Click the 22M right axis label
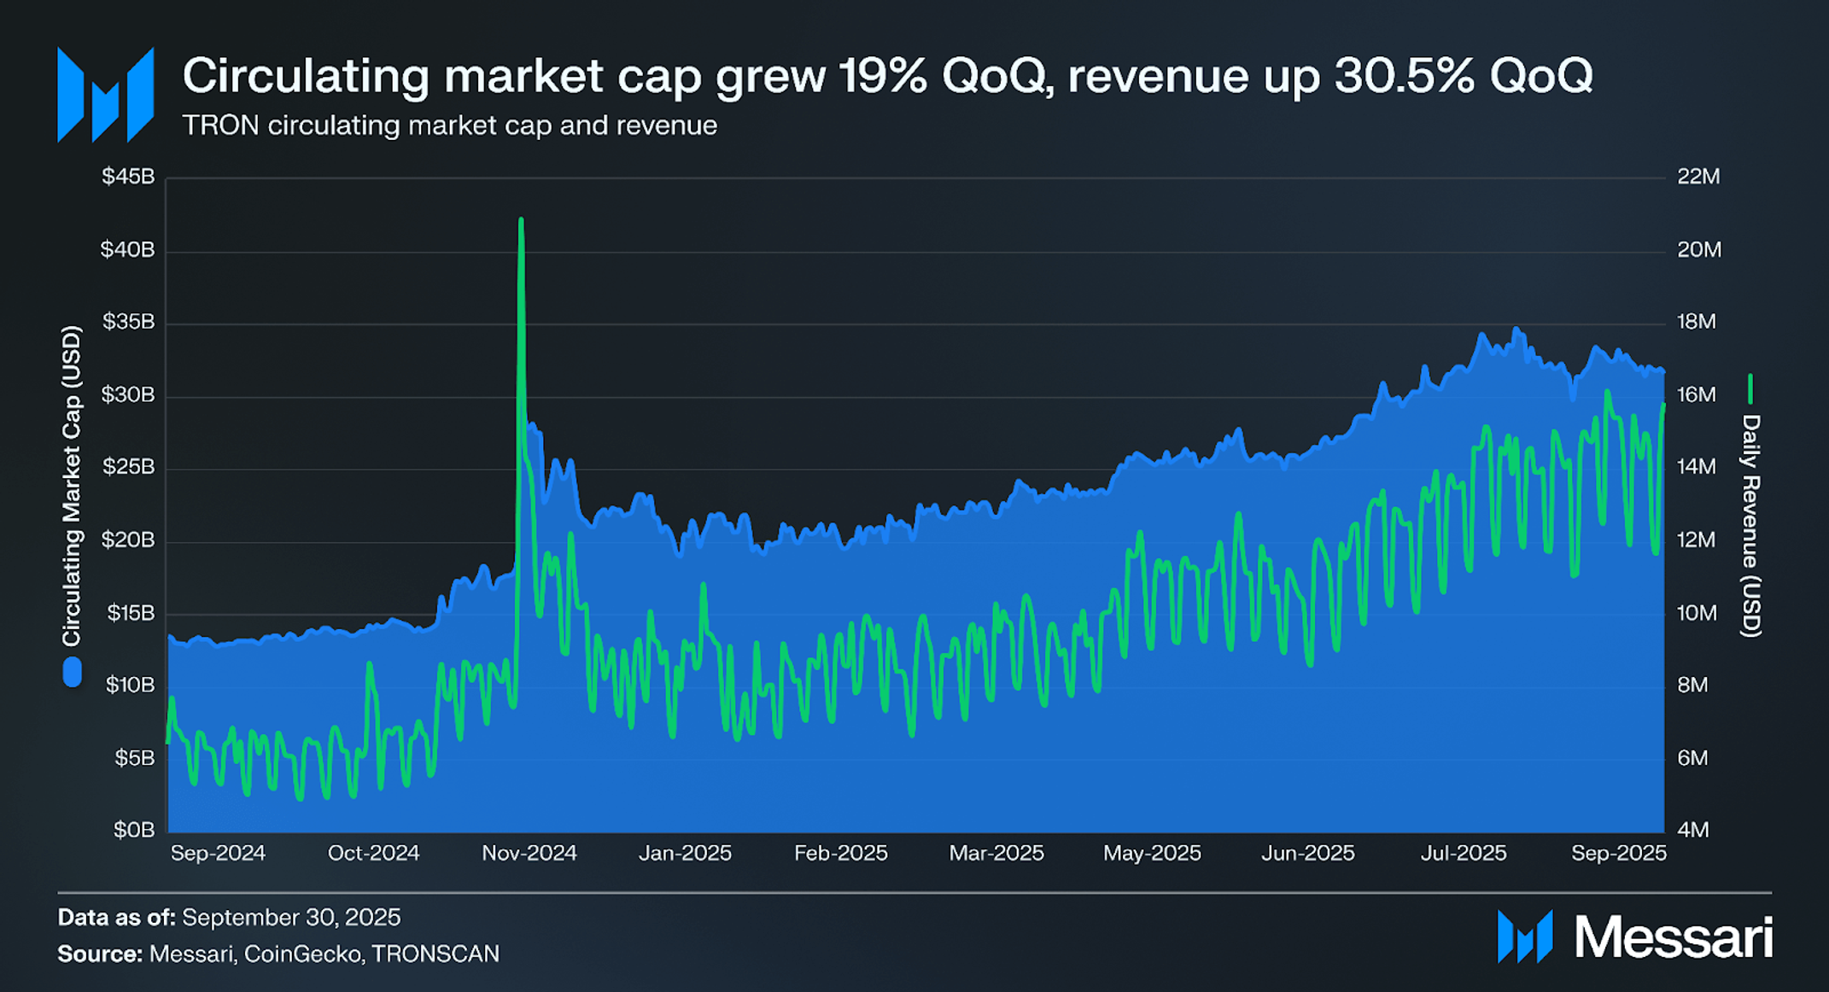The image size is (1829, 992). tap(1698, 177)
